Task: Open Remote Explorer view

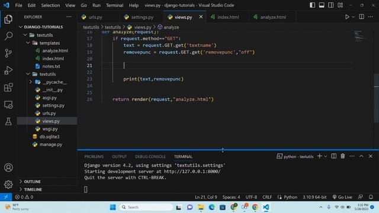Action: 8,105
